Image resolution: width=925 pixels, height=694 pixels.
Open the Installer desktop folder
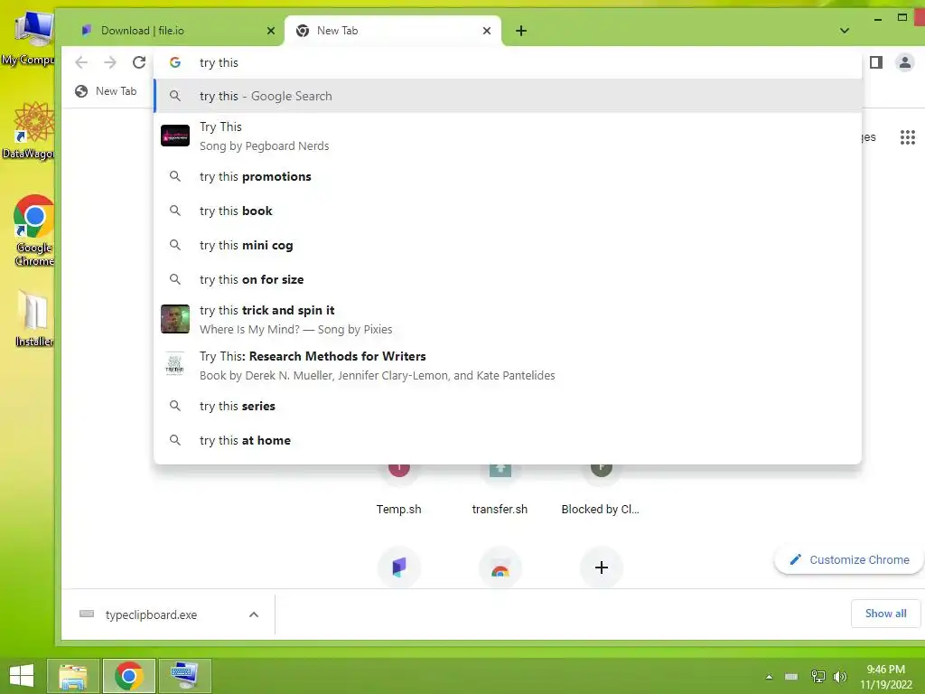pos(33,319)
